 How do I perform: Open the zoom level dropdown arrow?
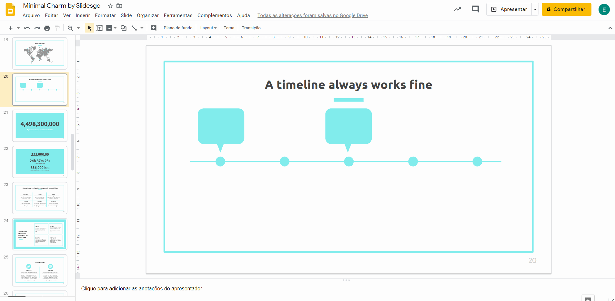78,28
